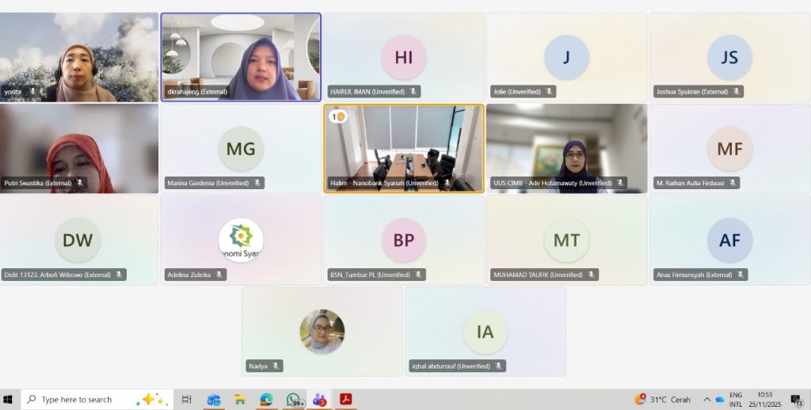The width and height of the screenshot is (811, 410).
Task: Open ENG INTL input language selector
Action: [x=736, y=400]
